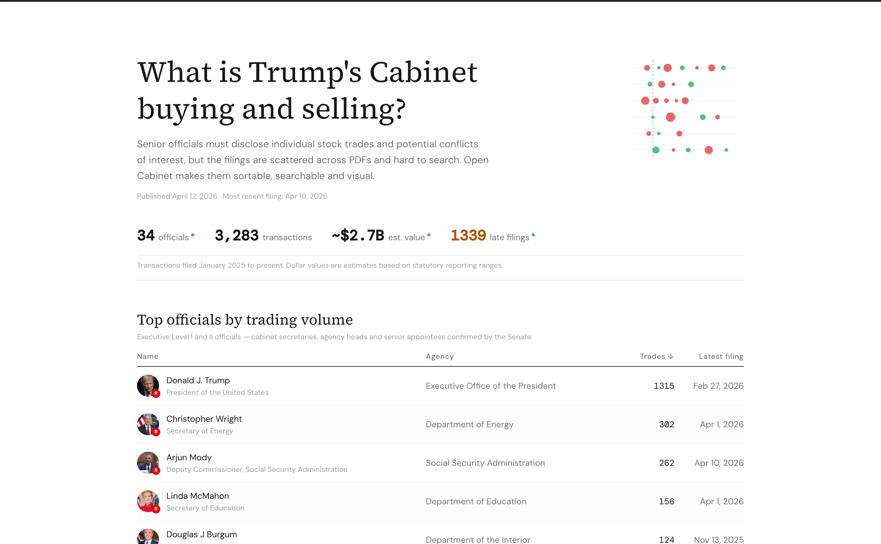
Task: Sort by Latest filing column
Action: [x=721, y=356]
